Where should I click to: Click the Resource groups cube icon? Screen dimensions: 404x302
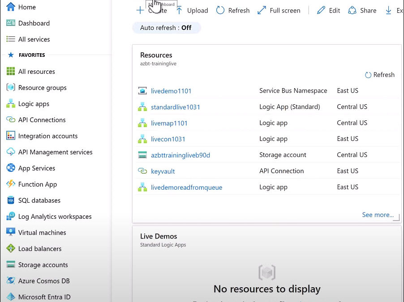click(x=11, y=88)
